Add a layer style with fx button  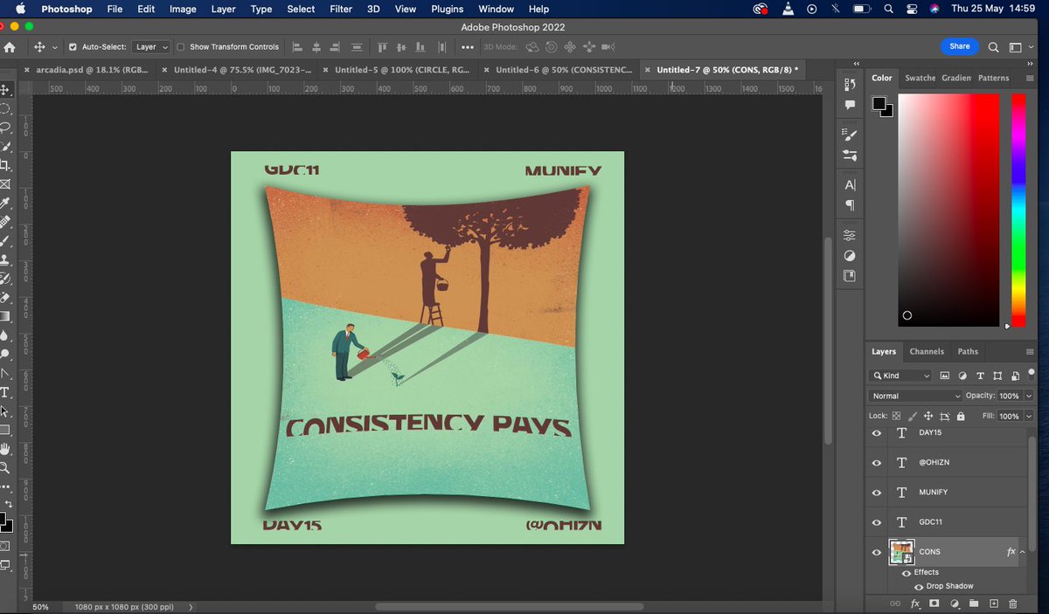915,604
